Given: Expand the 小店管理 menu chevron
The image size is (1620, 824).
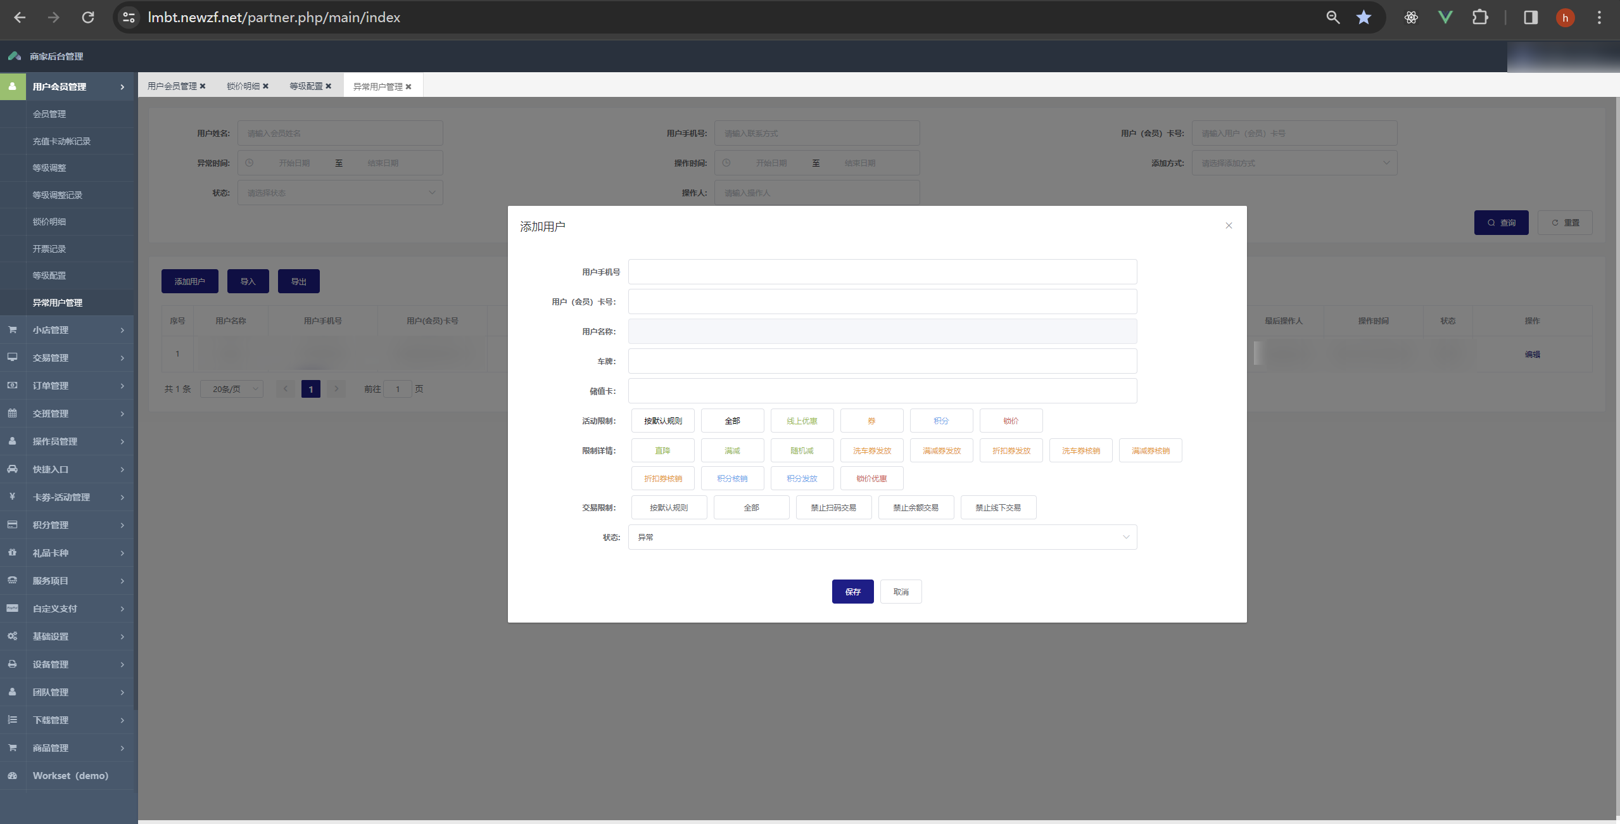Looking at the screenshot, I should (122, 330).
